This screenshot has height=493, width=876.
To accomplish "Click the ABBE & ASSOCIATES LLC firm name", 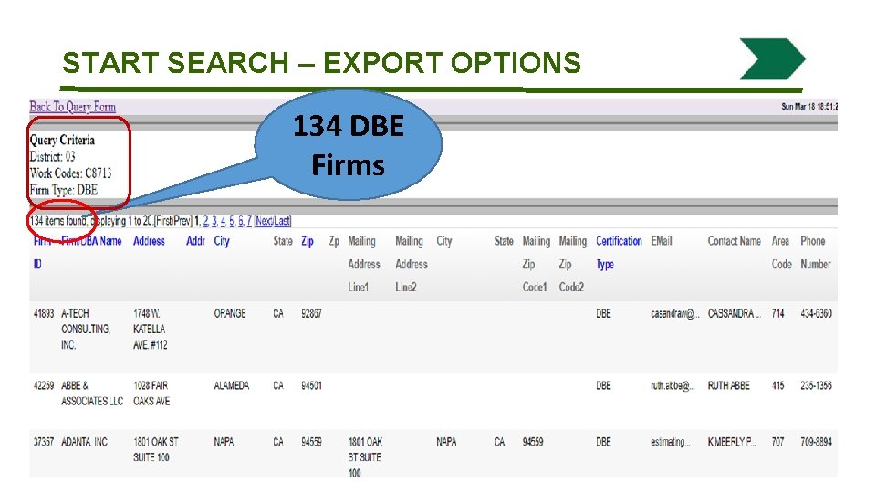I will click(x=92, y=393).
